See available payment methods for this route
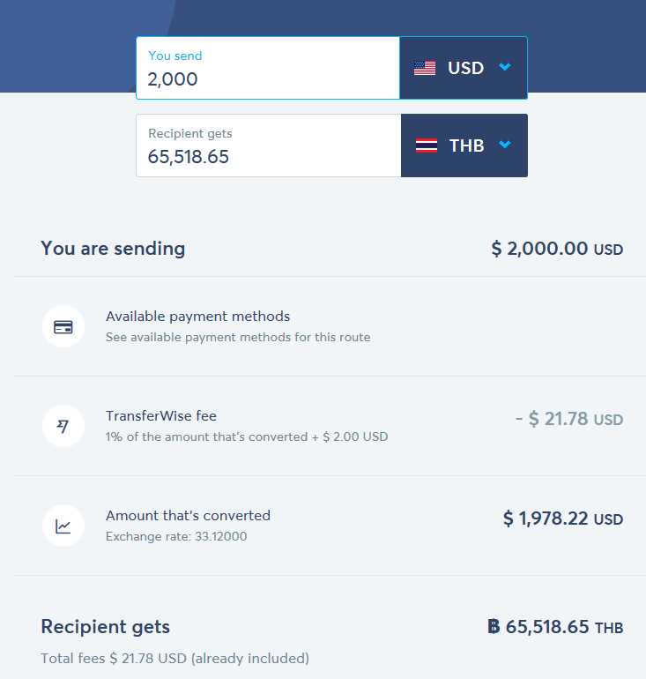The width and height of the screenshot is (646, 679). pos(238,338)
